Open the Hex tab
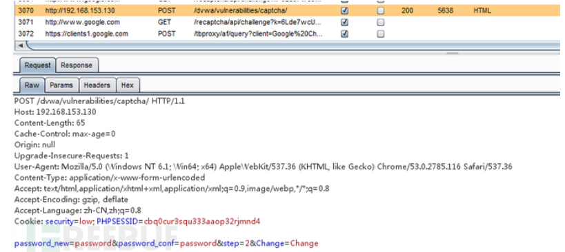 click(128, 85)
